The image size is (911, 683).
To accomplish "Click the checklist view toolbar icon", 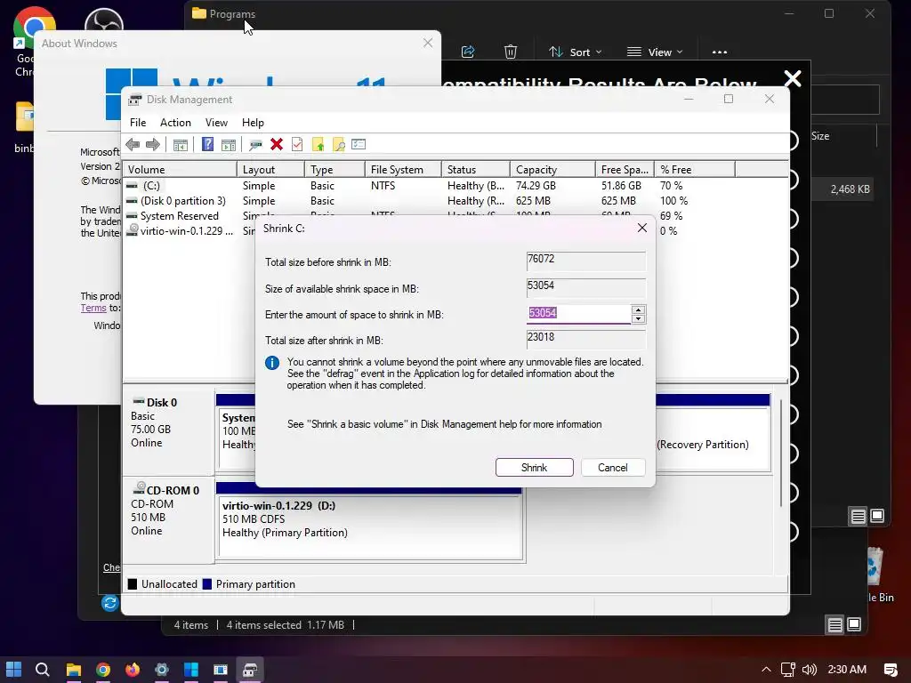I will [x=359, y=144].
